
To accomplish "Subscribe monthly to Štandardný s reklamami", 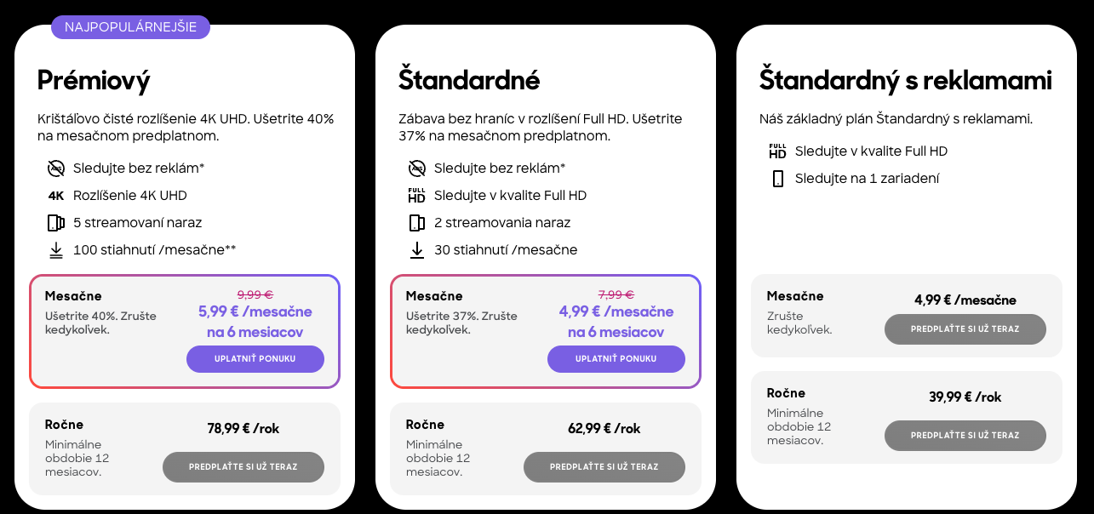I will (965, 329).
